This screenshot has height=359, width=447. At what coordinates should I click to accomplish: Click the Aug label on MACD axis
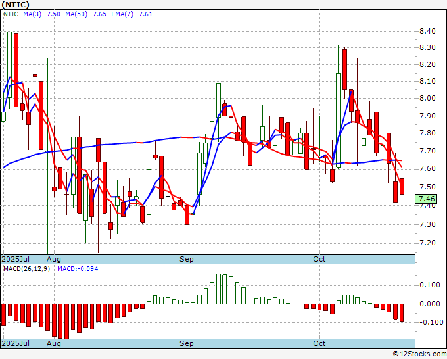54,343
